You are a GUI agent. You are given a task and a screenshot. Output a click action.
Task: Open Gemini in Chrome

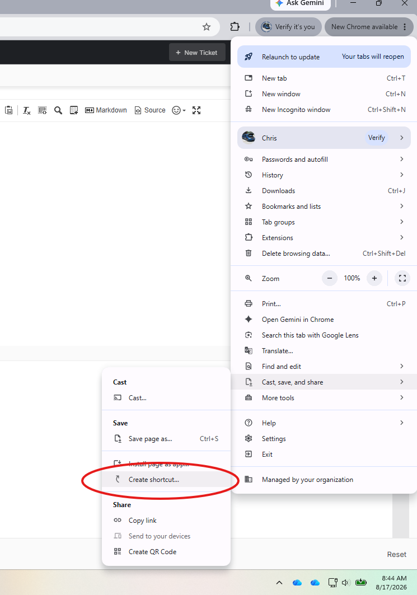tap(324, 320)
